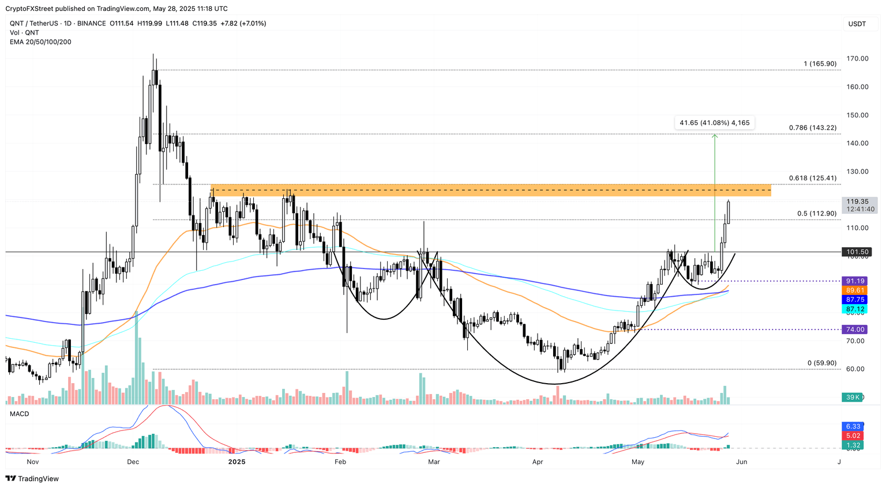
Task: Select the EMA 20/50/100/200 indicator label
Action: click(40, 42)
